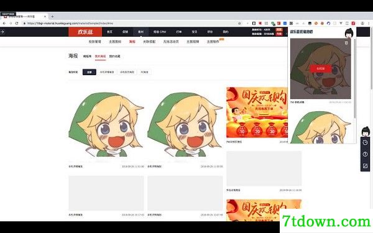Open 主图制作 in the sub navigation
373x233 pixels.
213,42
